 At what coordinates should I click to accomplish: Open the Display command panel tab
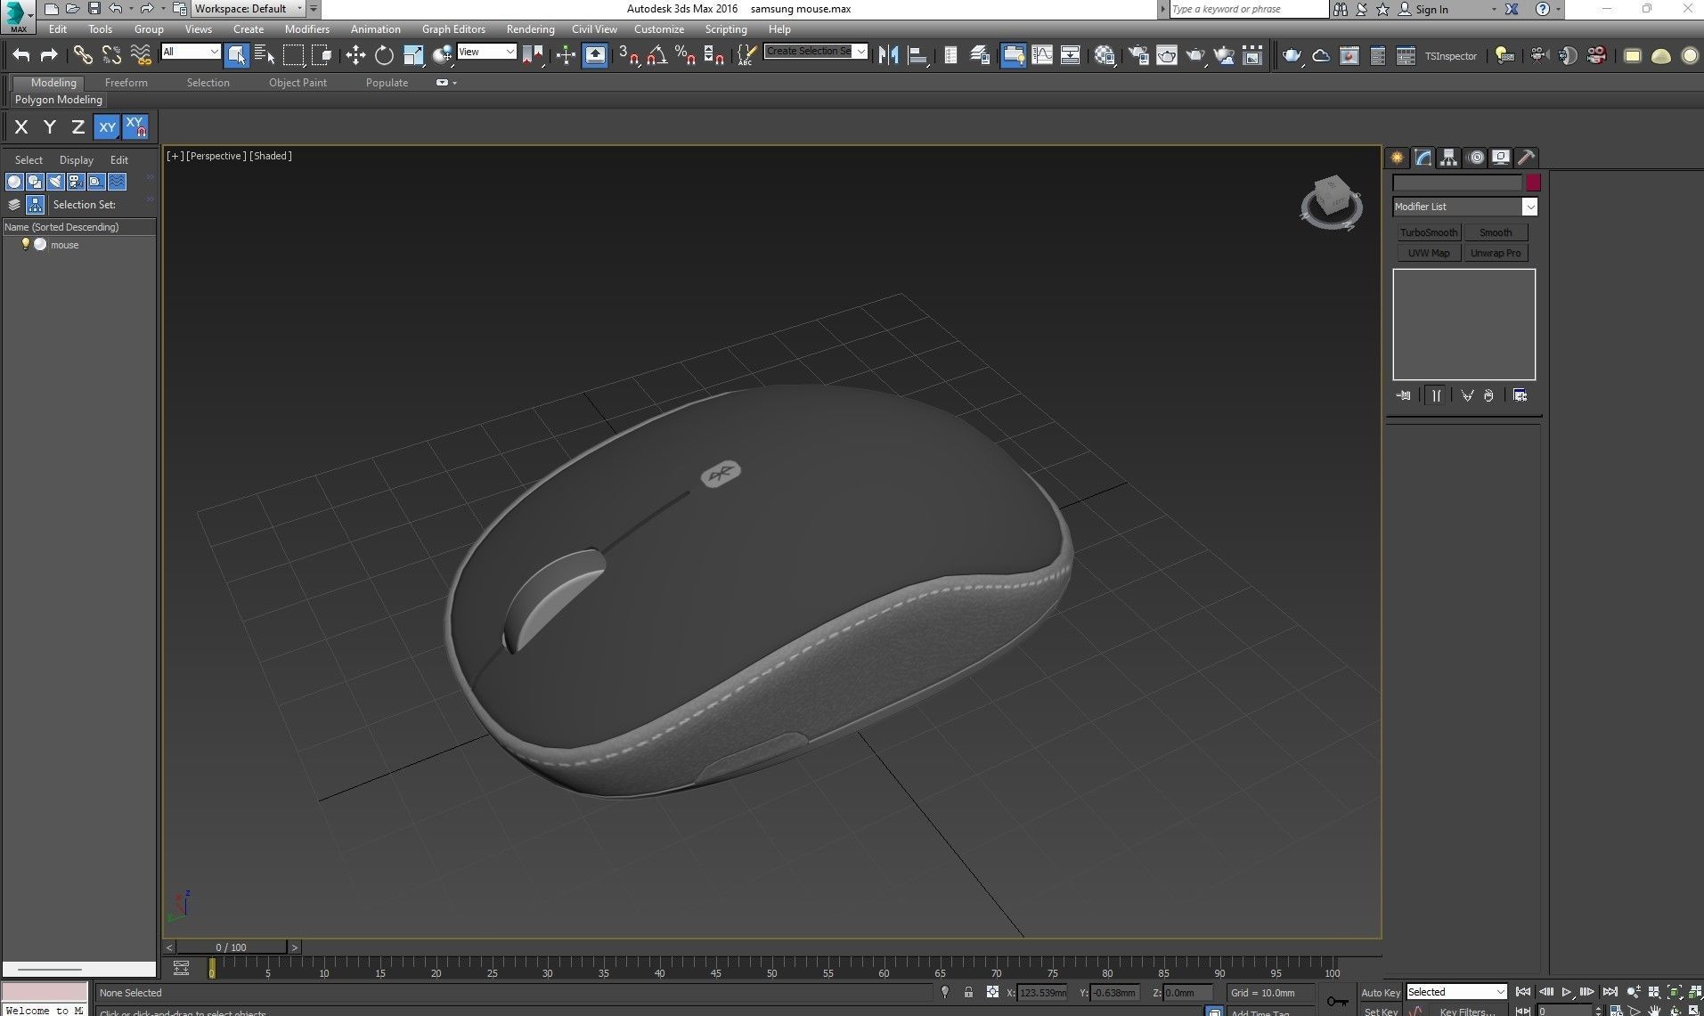pos(1501,158)
